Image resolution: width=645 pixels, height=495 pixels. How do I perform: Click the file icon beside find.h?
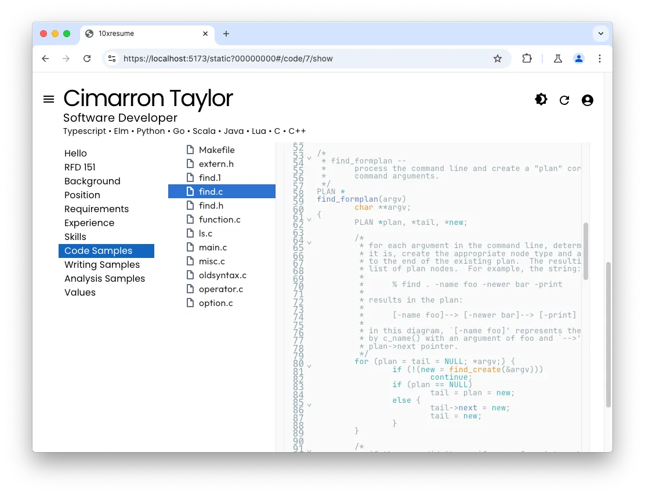coord(190,205)
